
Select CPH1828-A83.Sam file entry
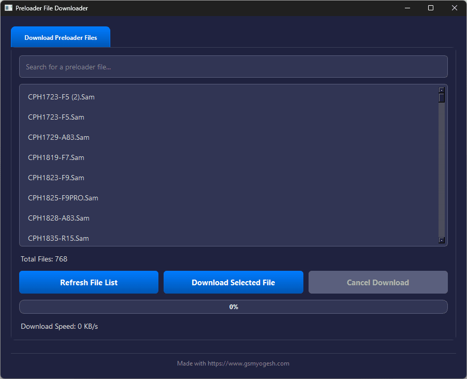click(x=229, y=218)
